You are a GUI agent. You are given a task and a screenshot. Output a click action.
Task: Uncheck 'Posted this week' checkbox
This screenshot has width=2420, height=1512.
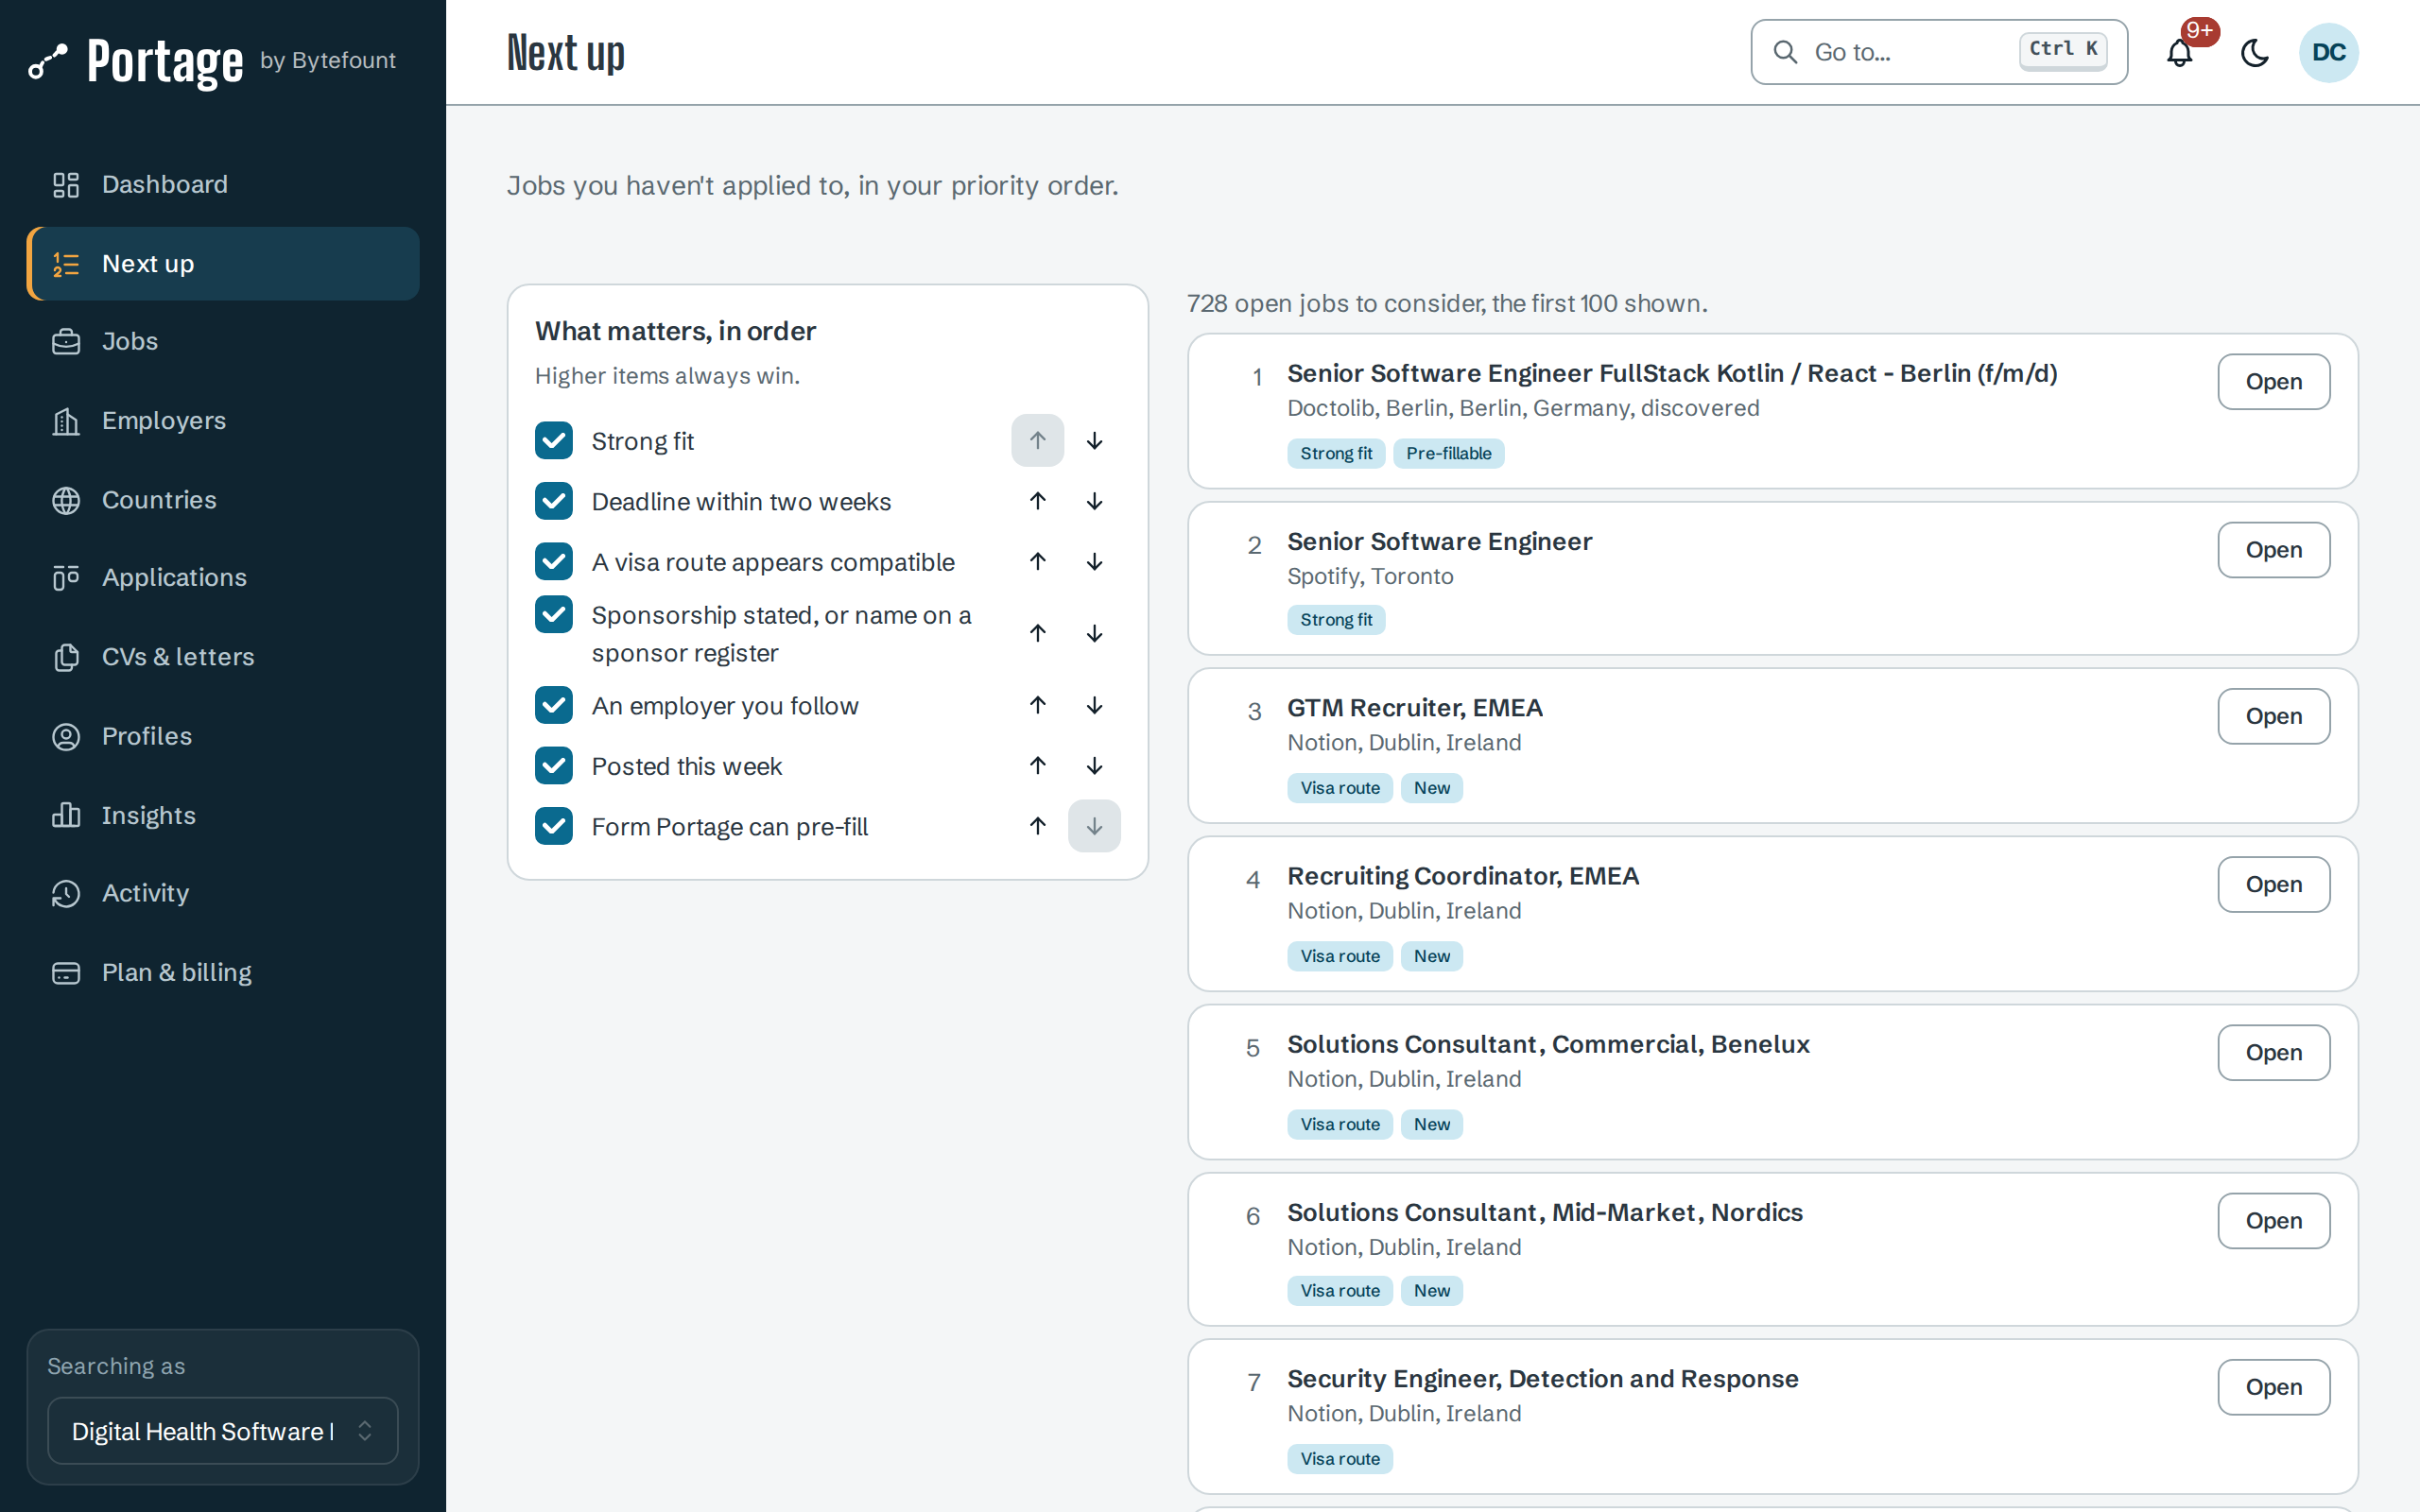[x=554, y=766]
